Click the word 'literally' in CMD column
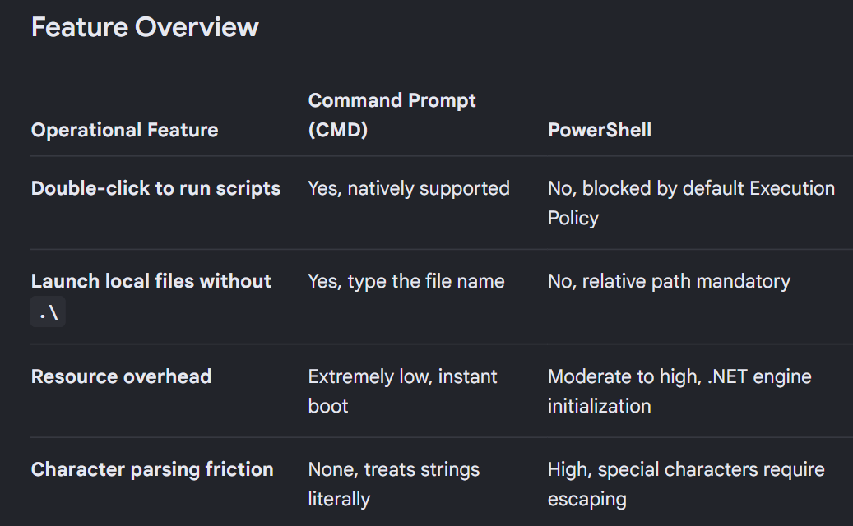Viewport: 853px width, 526px height. pos(339,500)
